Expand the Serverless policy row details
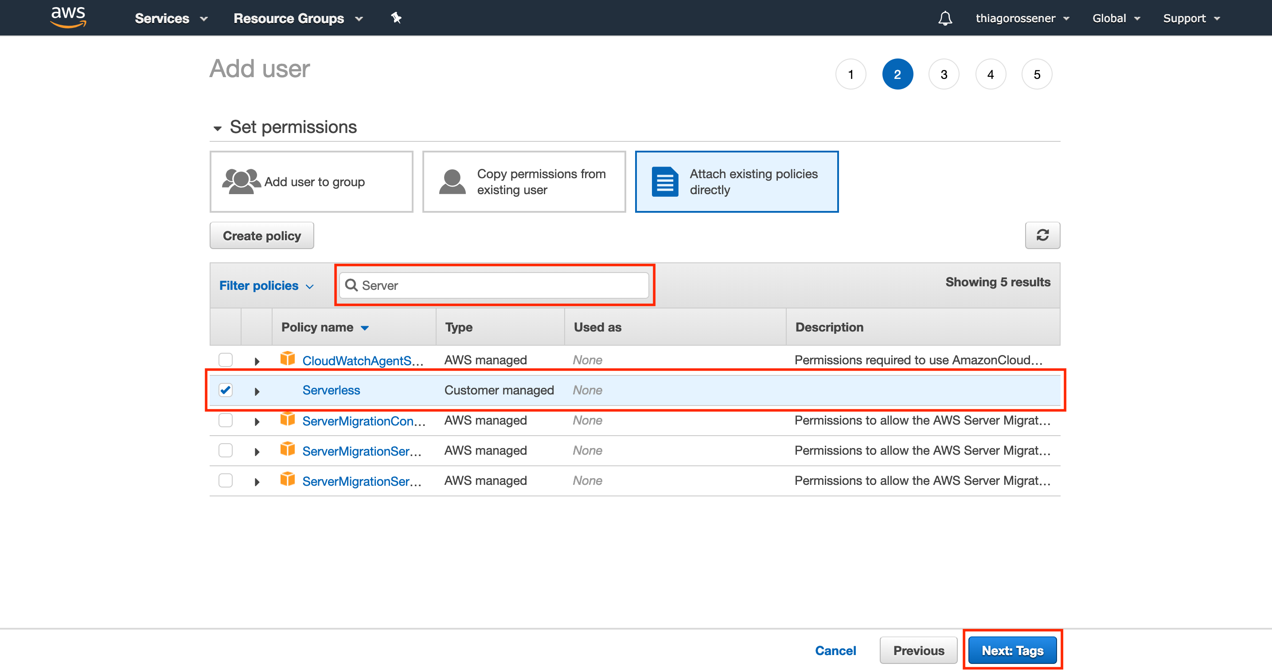Screen dimensions: 1272x671 pos(257,391)
